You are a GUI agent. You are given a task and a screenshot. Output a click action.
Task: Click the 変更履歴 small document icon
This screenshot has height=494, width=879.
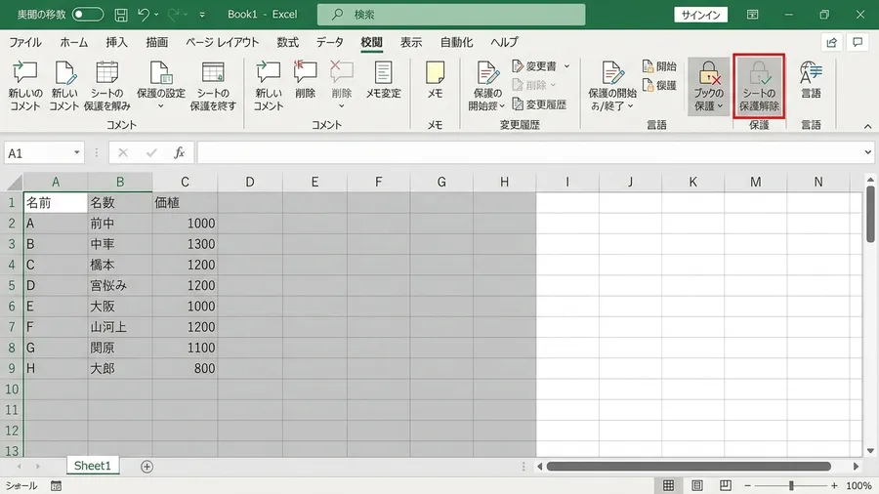tap(518, 104)
